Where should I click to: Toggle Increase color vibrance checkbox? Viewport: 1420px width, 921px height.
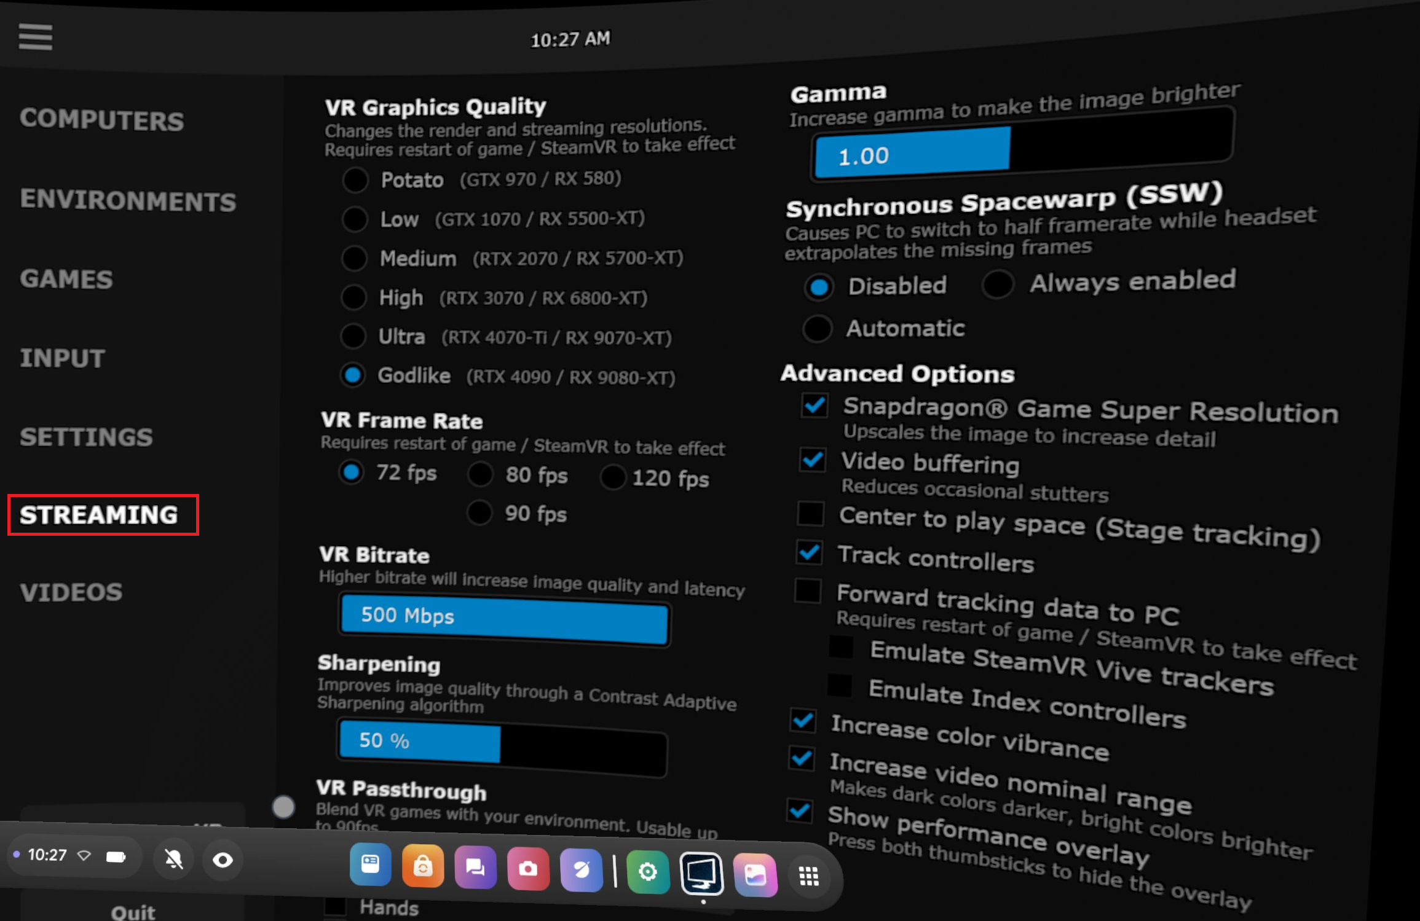point(803,719)
